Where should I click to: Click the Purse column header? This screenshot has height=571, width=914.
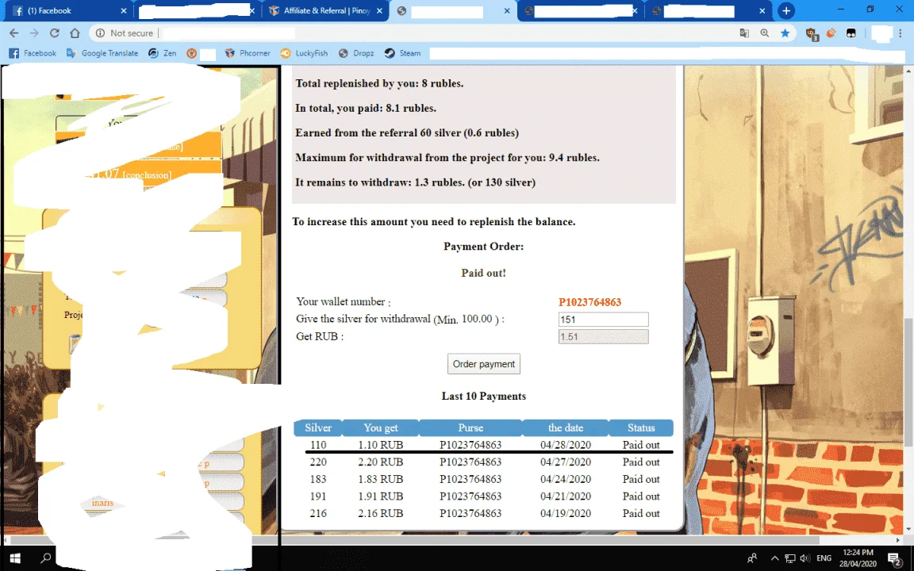[x=470, y=427]
